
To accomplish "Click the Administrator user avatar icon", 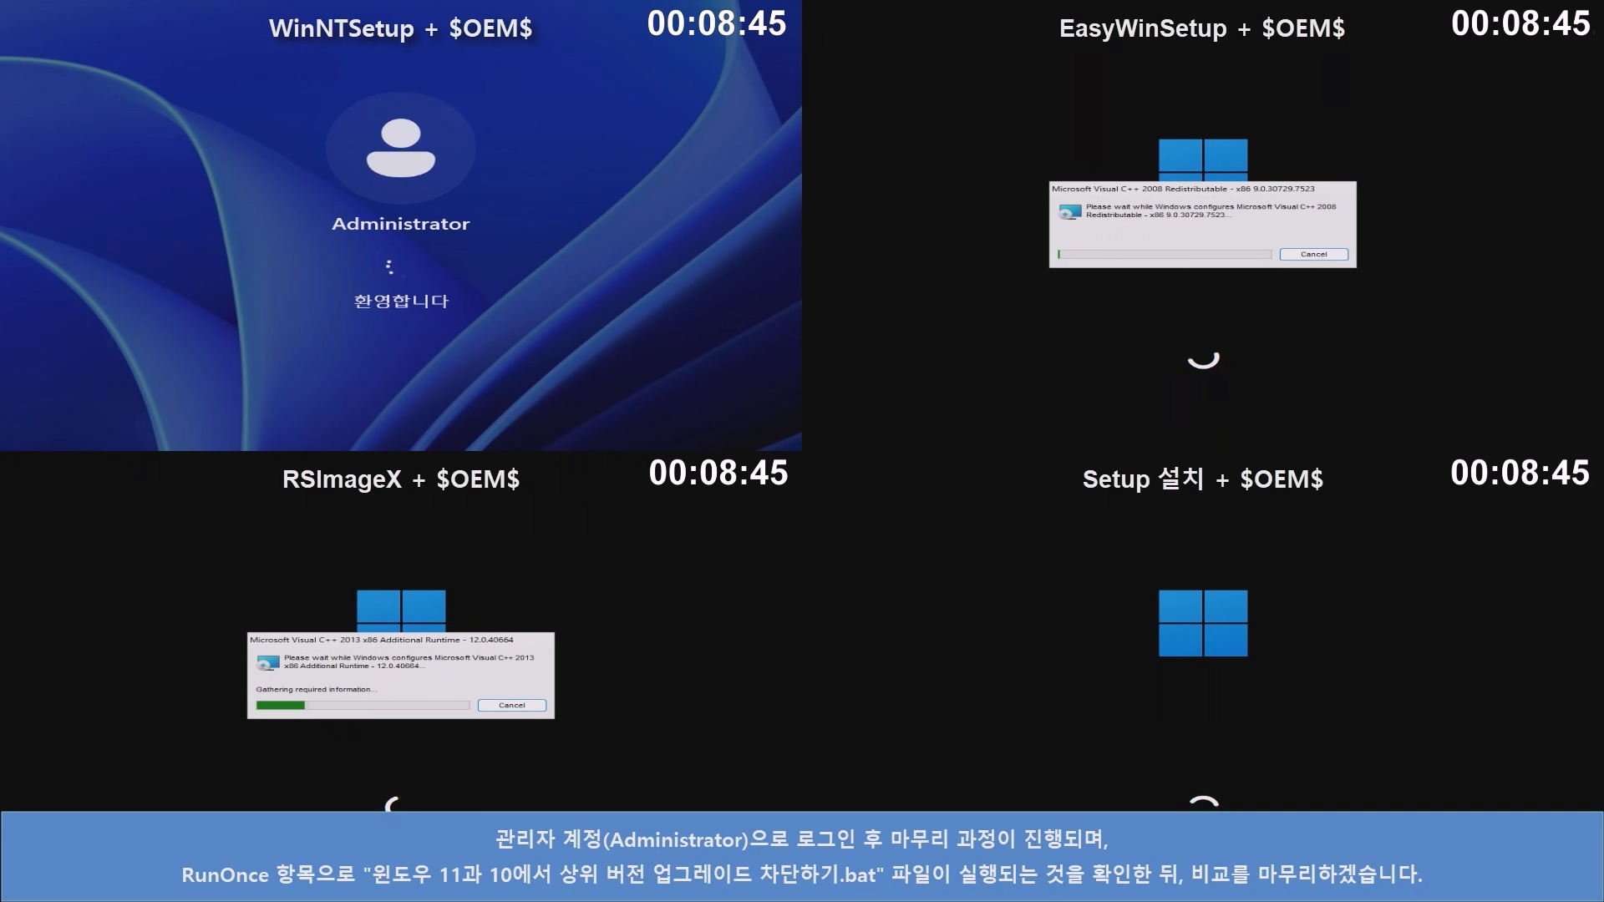I will 401,149.
